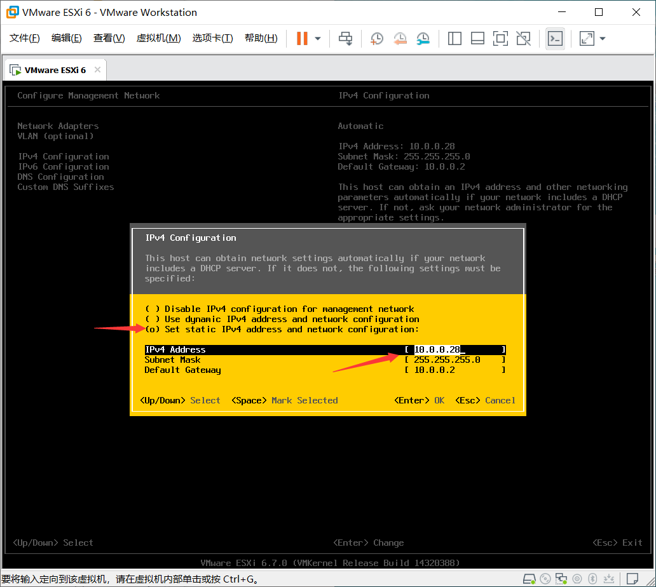Toggle the thumbnail bar view icon
Image resolution: width=656 pixels, height=587 pixels.
coord(477,39)
